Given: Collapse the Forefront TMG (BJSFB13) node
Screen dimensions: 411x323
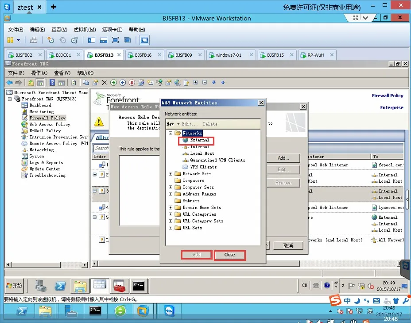Looking at the screenshot, I should pyautogui.click(x=10, y=99).
